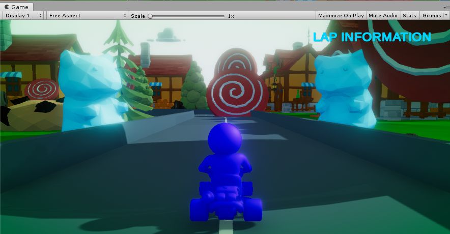Toggle Maximize On Play
Screen dimensions: 450x234
point(341,16)
